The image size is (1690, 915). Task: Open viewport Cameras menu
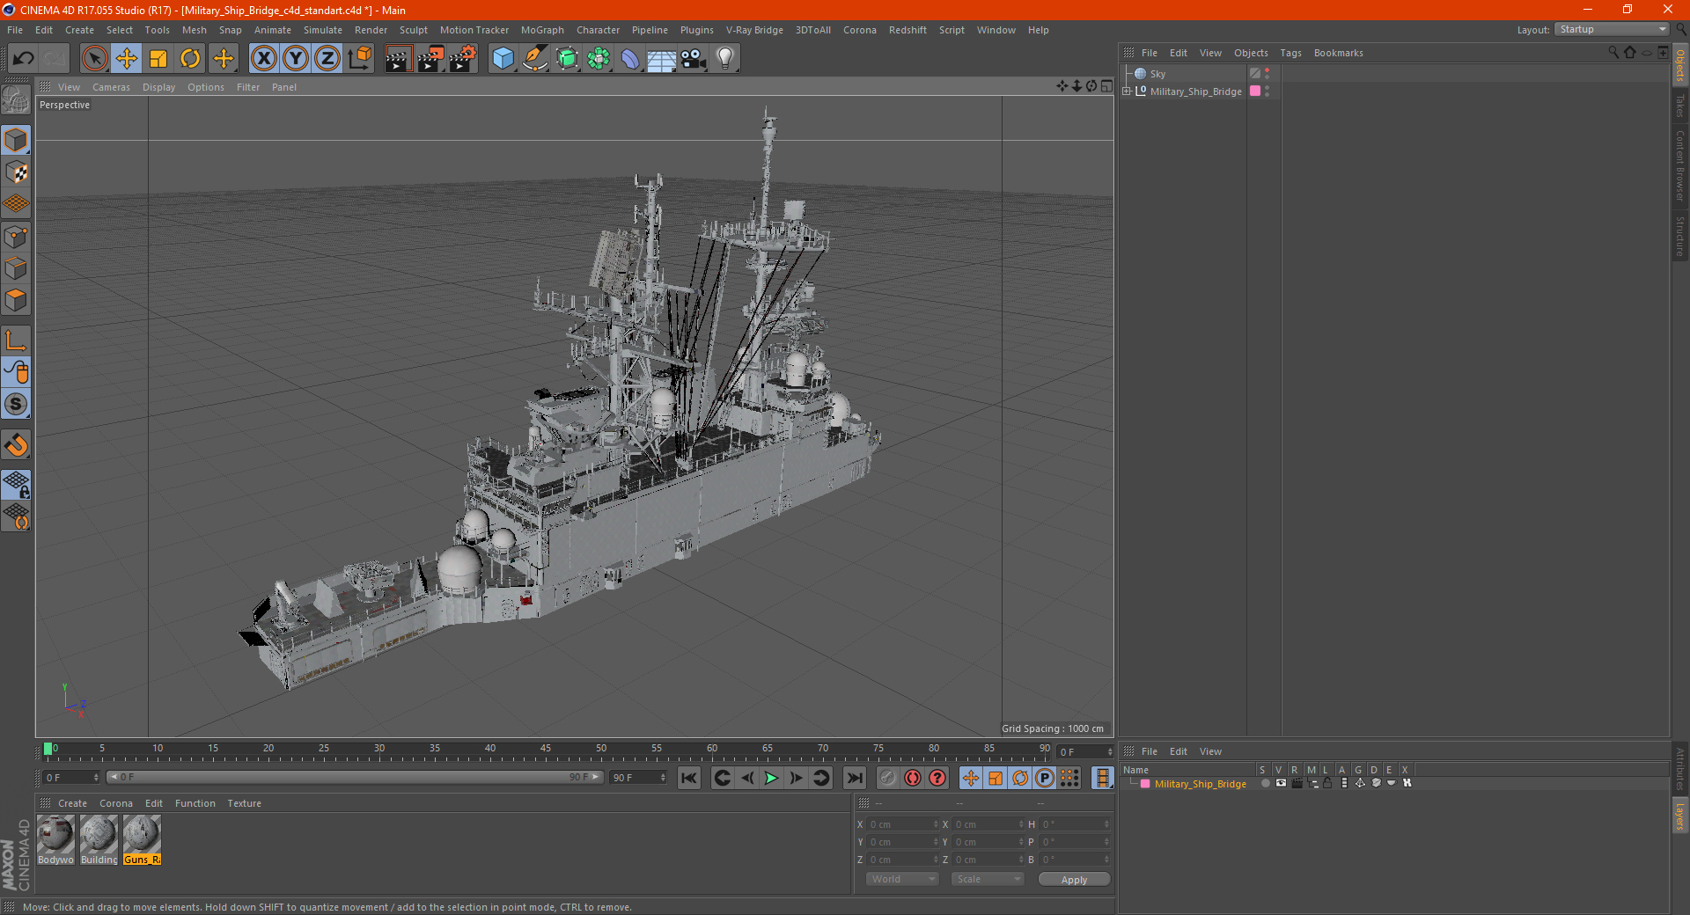111,87
